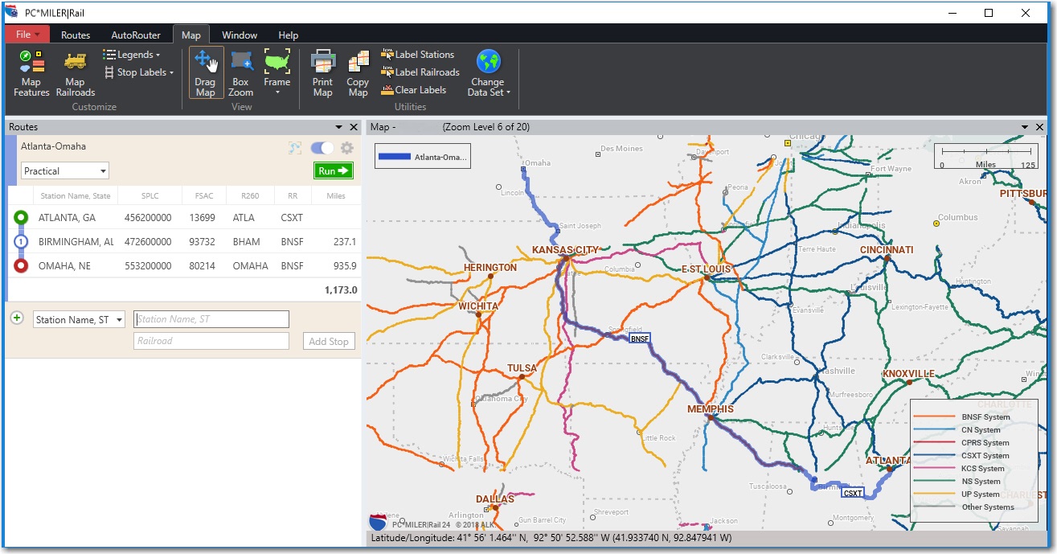1057x554 pixels.
Task: Click SPLC value 456200000
Action: pyautogui.click(x=148, y=217)
